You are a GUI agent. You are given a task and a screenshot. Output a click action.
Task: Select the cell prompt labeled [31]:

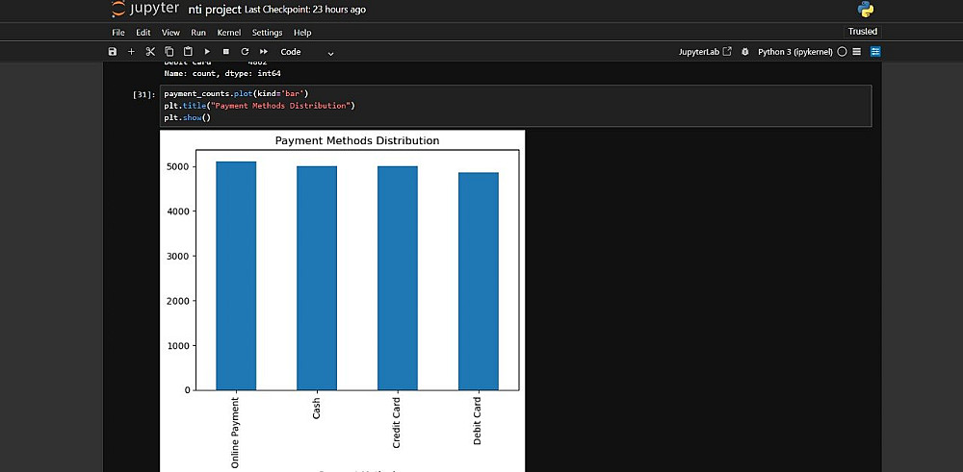[x=144, y=94]
